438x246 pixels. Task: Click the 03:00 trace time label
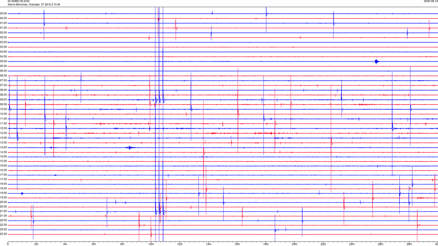tap(4, 42)
